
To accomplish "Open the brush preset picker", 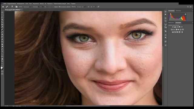I will click(x=12, y=7).
